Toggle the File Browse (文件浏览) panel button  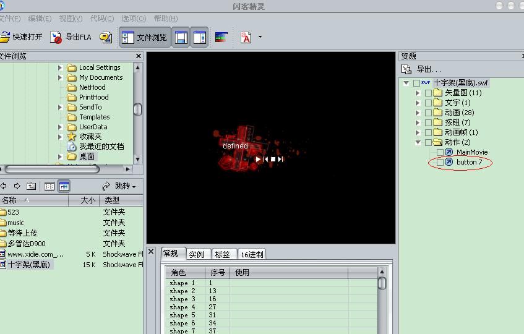point(145,37)
